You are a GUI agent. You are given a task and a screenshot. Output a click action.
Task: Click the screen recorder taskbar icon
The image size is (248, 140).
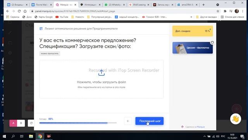(49, 136)
